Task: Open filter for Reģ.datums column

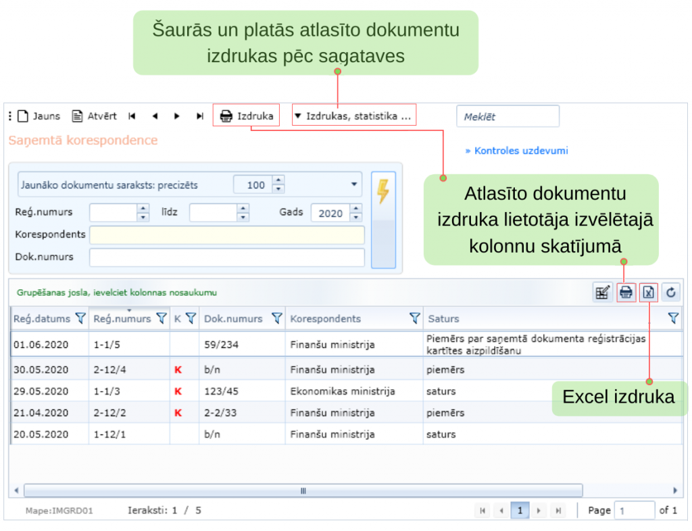Action: (80, 318)
